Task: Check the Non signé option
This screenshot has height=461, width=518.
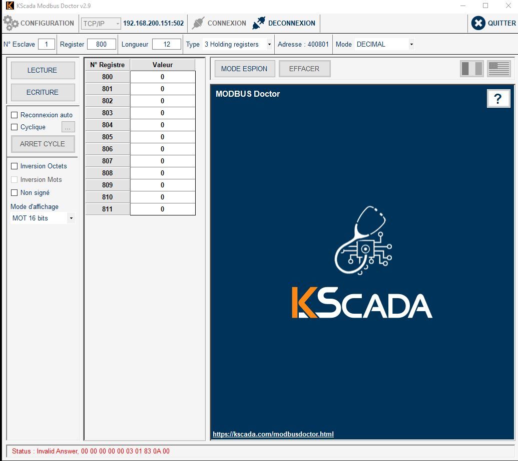Action: tap(14, 192)
